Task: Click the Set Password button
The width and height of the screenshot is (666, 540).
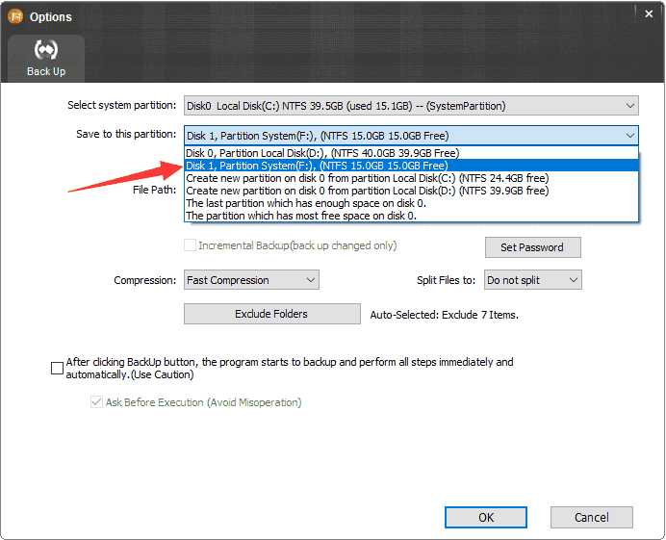Action: [532, 247]
